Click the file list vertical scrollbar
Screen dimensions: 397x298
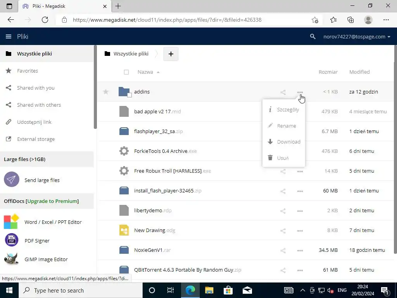395,149
